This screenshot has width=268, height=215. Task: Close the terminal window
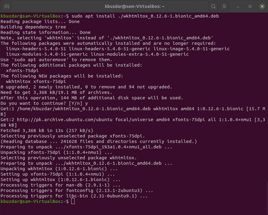(262, 6)
